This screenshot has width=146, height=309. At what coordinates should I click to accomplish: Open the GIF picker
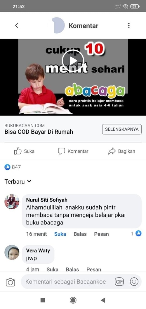[119, 282]
